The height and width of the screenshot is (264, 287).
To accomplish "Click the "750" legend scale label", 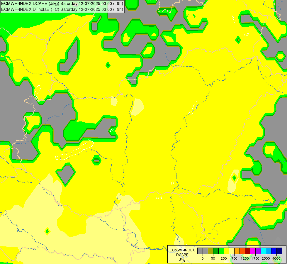I will (x=235, y=258).
